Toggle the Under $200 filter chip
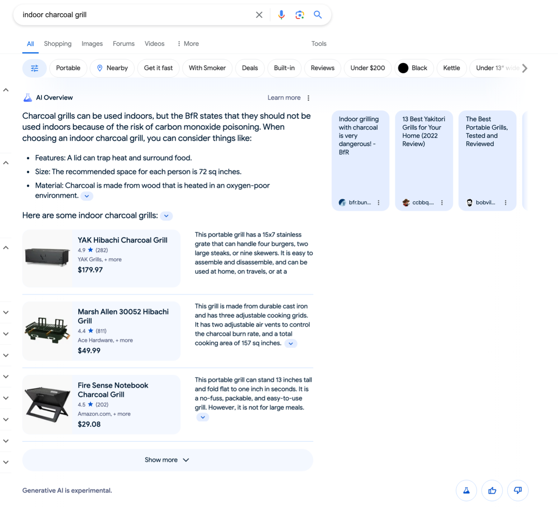The image size is (558, 510). coord(367,68)
